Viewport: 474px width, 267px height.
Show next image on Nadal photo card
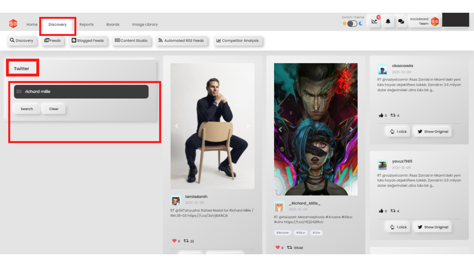coord(248,126)
